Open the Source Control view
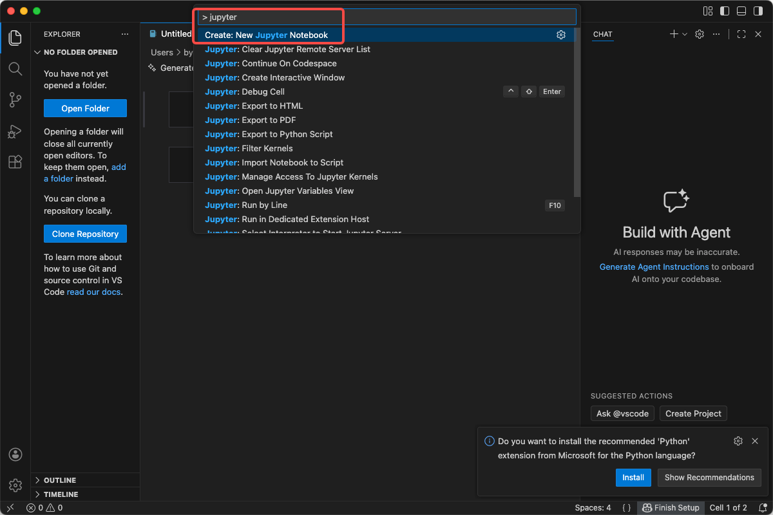This screenshot has width=773, height=515. (x=15, y=99)
